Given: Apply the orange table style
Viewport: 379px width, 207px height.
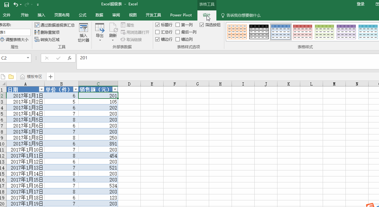Looking at the screenshot, I should 237,32.
